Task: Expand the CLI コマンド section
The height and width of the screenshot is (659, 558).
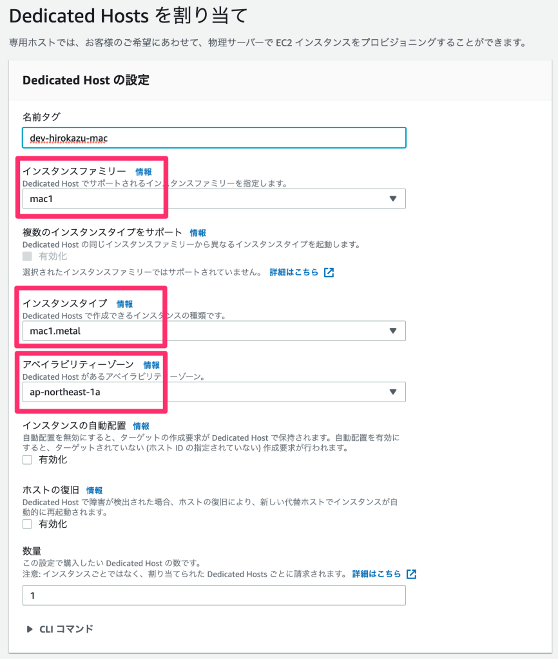Action: click(60, 629)
